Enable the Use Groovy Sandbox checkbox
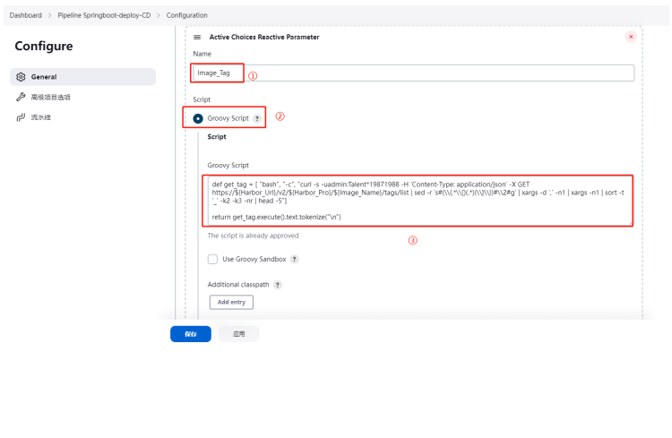 coord(212,259)
